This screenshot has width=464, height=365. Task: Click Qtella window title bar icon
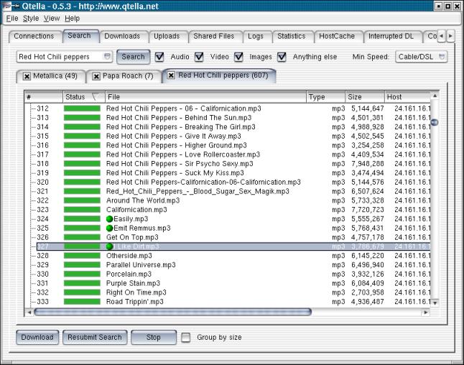[x=7, y=6]
